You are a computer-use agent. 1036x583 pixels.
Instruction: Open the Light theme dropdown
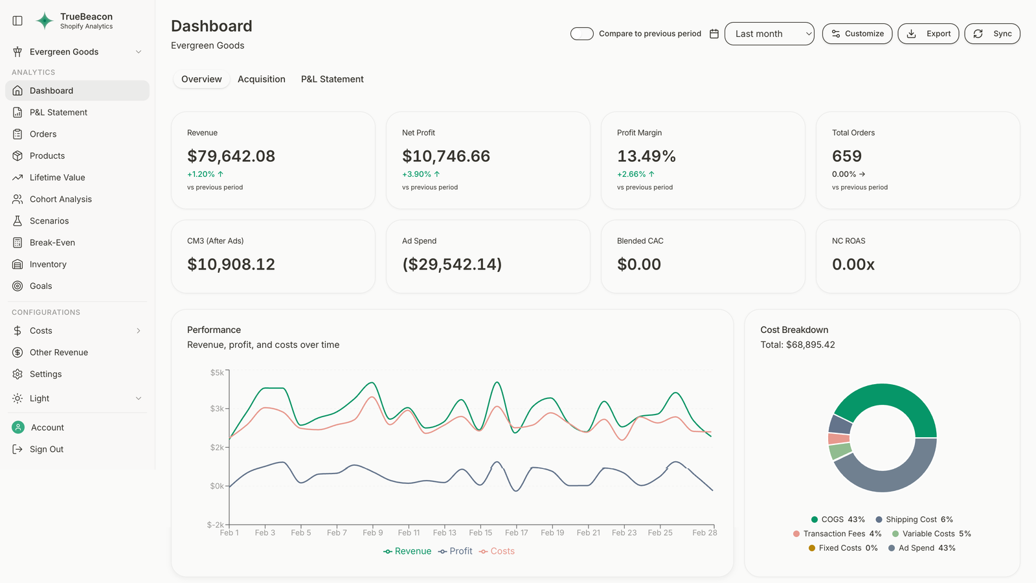point(78,398)
